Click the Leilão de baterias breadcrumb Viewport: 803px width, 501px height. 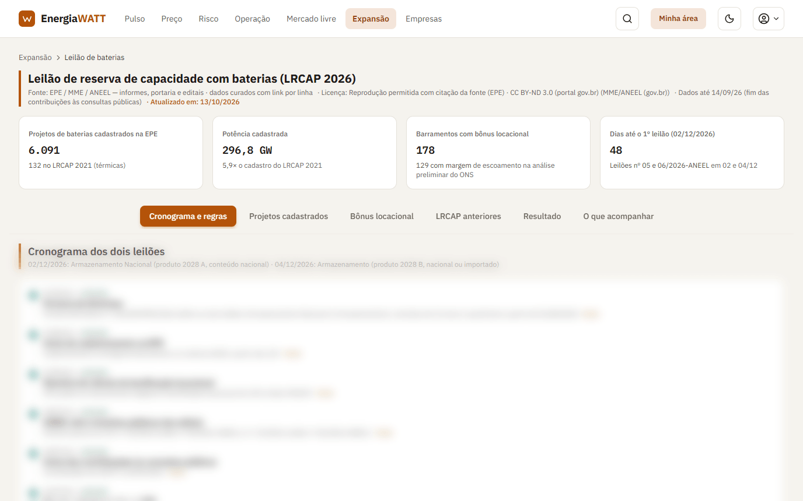(x=95, y=58)
